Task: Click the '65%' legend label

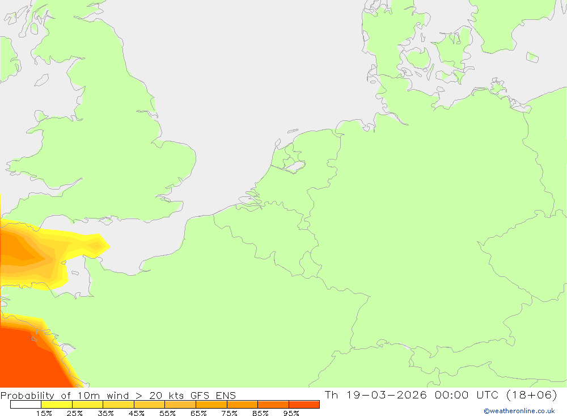Action: [198, 413]
